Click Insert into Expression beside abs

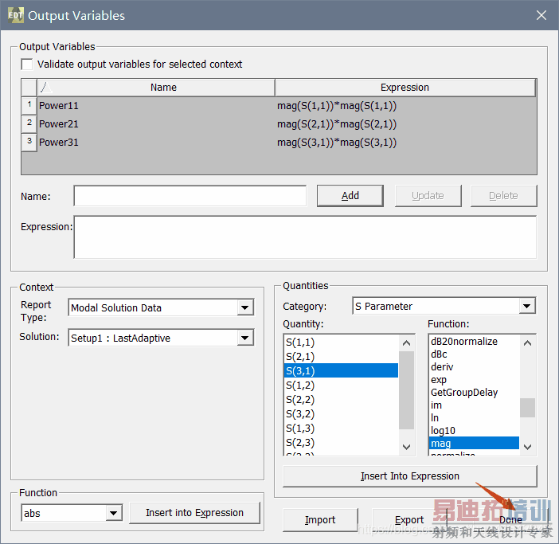tap(194, 513)
